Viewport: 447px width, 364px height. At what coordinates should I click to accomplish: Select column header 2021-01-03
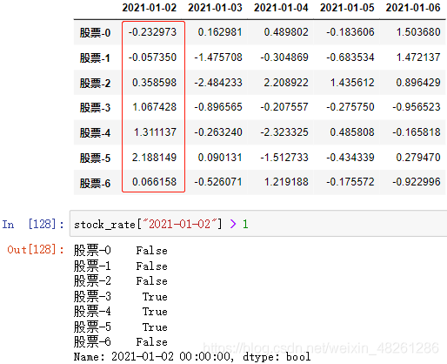[x=215, y=8]
